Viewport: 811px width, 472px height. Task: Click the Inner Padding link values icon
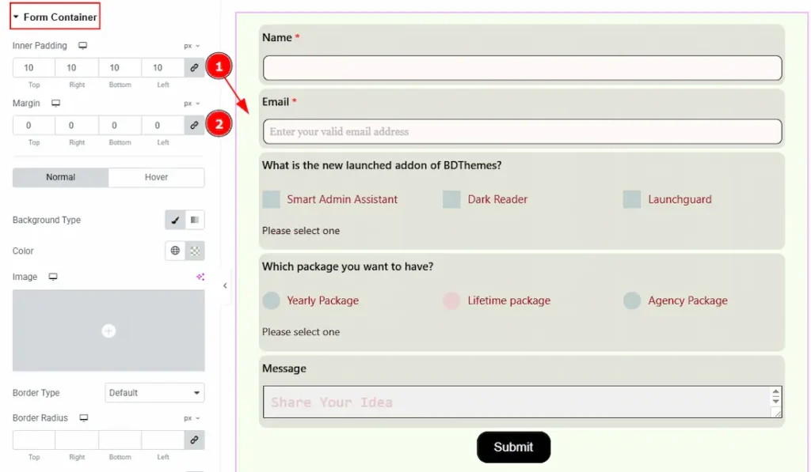(194, 68)
